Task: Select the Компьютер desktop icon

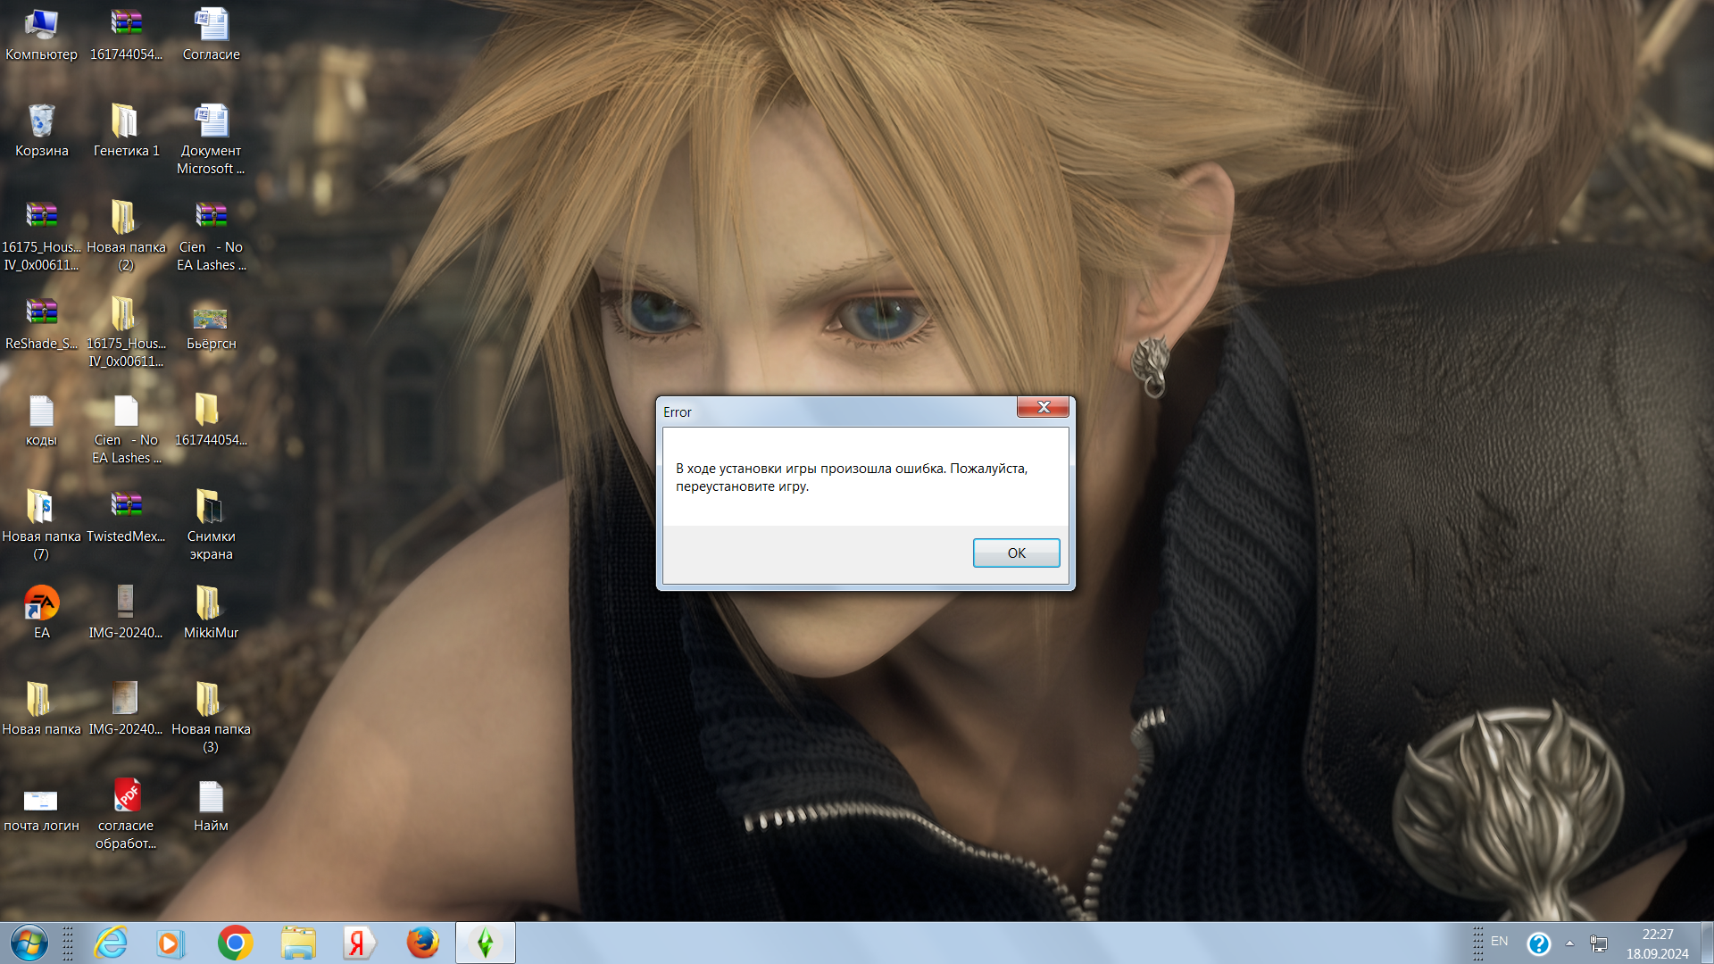Action: [41, 36]
